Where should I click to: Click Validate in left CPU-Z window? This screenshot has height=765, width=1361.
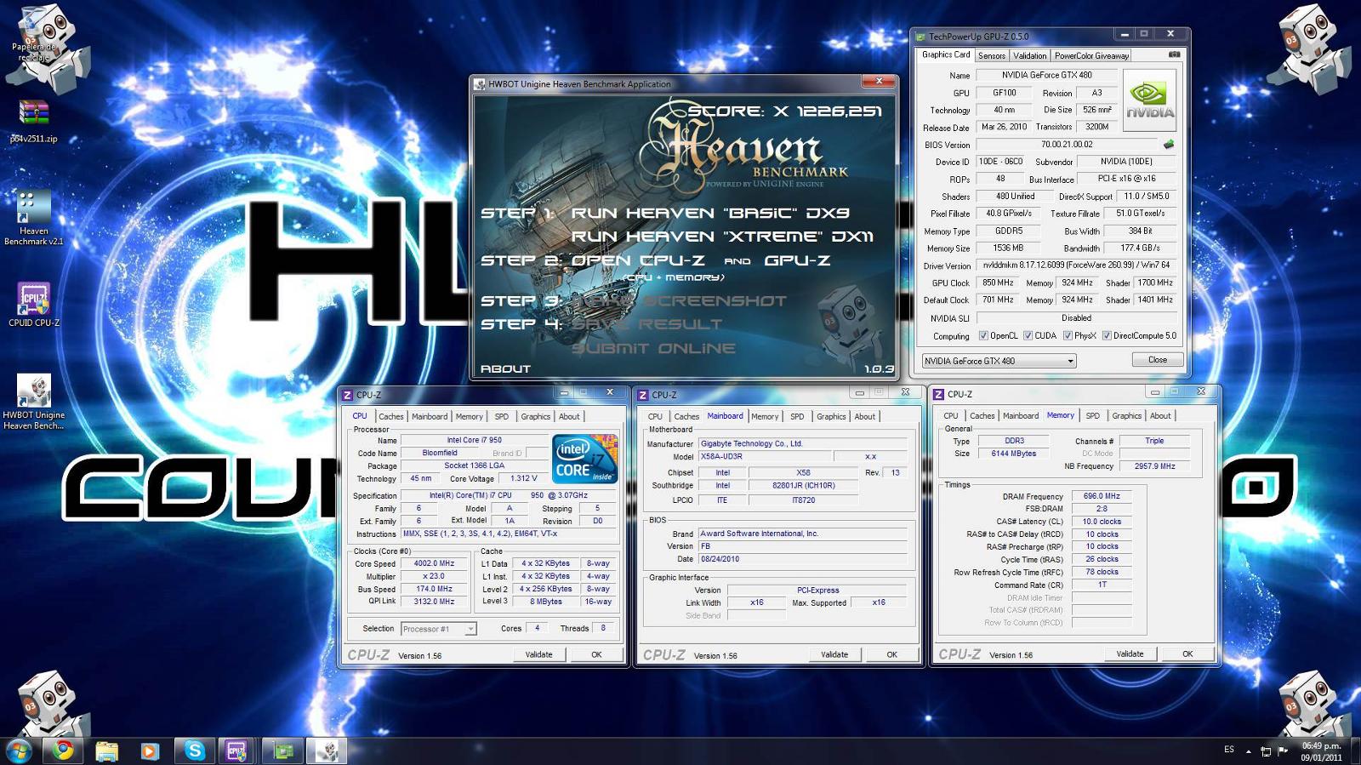pyautogui.click(x=539, y=654)
